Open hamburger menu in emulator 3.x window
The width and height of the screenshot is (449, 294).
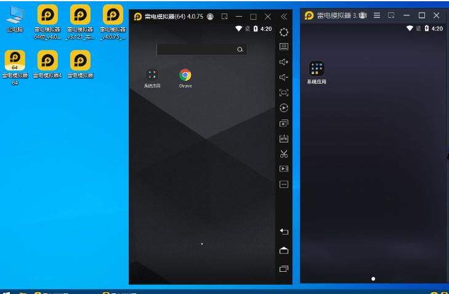(x=377, y=15)
